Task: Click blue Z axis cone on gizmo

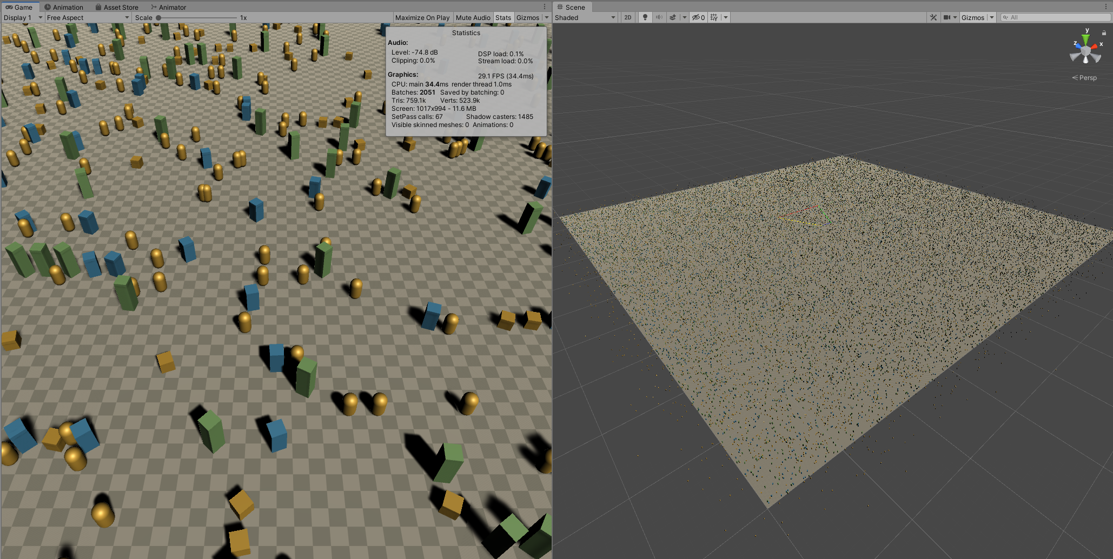Action: 1078,46
